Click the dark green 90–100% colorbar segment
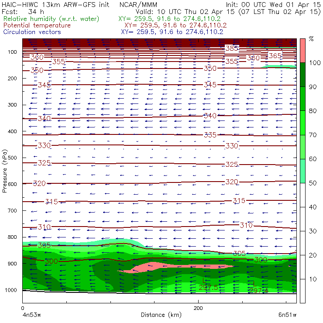This screenshot has height=323, width=323. [x=302, y=75]
